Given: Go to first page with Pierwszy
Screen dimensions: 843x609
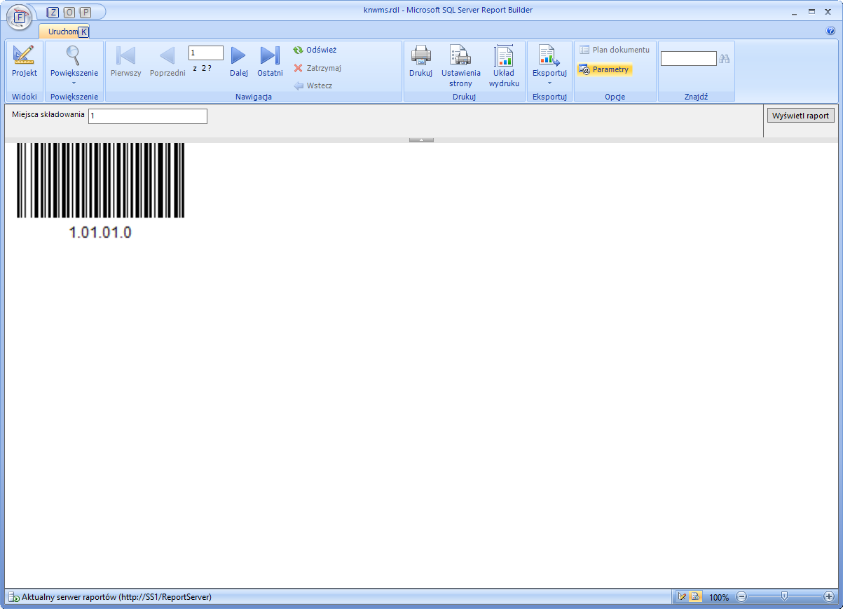Looking at the screenshot, I should (x=126, y=62).
